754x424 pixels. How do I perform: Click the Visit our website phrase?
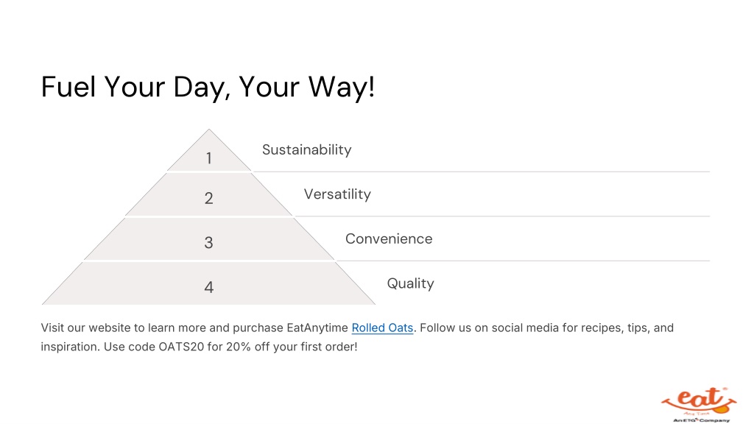(85, 328)
